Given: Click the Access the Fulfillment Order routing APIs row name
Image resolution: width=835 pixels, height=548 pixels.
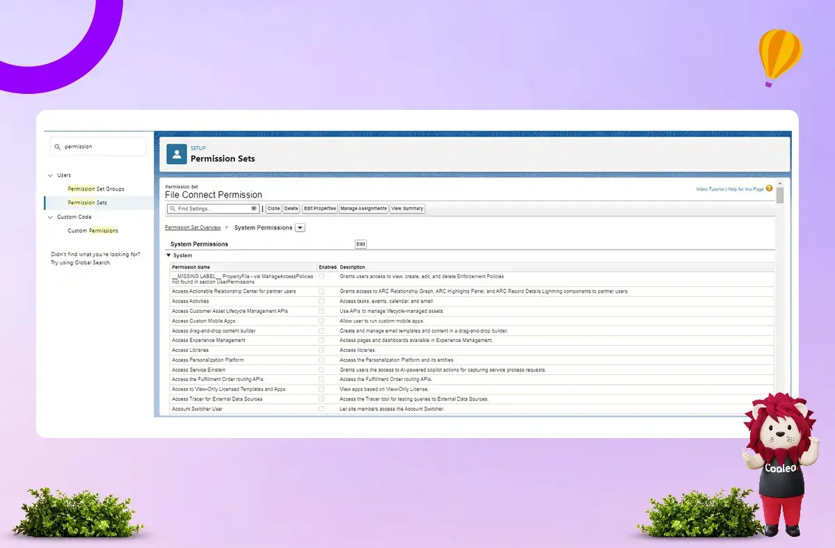Looking at the screenshot, I should tap(218, 380).
